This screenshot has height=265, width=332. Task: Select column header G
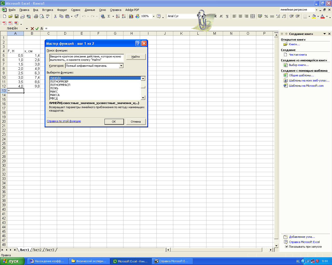[x=115, y=33]
